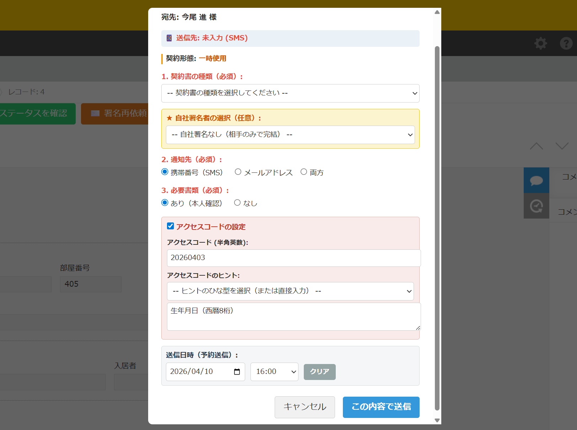Image resolution: width=577 pixels, height=430 pixels.
Task: Open the 契約書の種類 dropdown
Action: click(290, 93)
